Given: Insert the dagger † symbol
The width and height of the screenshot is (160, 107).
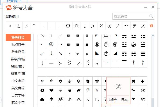Looking at the screenshot, I should 133,63.
